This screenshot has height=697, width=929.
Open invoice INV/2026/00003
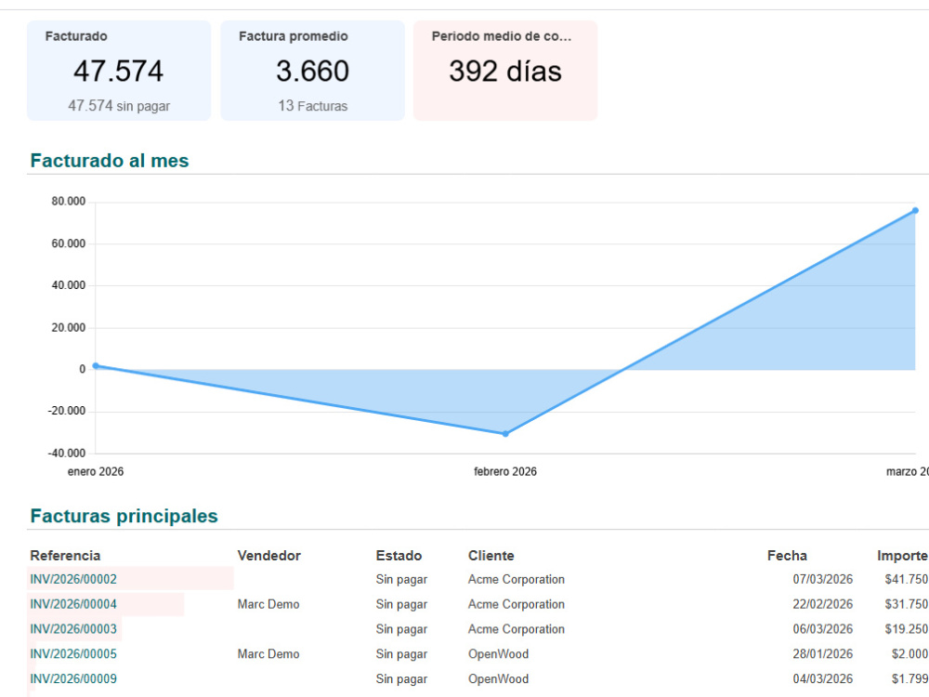[x=73, y=629]
